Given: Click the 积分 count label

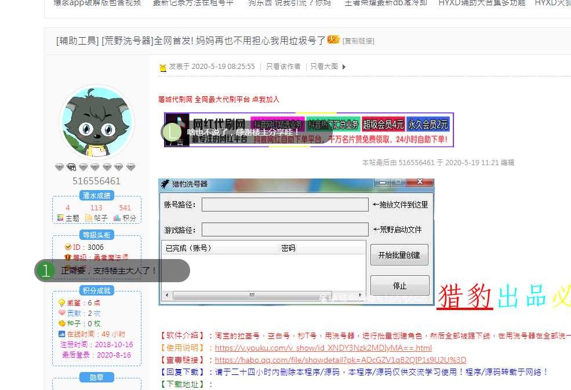Looking at the screenshot, I should [129, 218].
